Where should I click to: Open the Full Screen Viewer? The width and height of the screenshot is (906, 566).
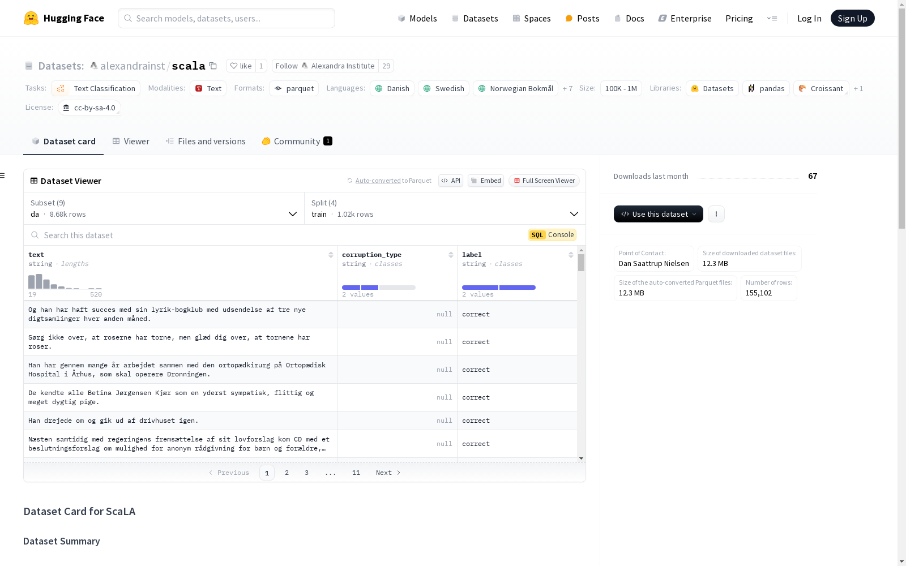click(x=544, y=181)
